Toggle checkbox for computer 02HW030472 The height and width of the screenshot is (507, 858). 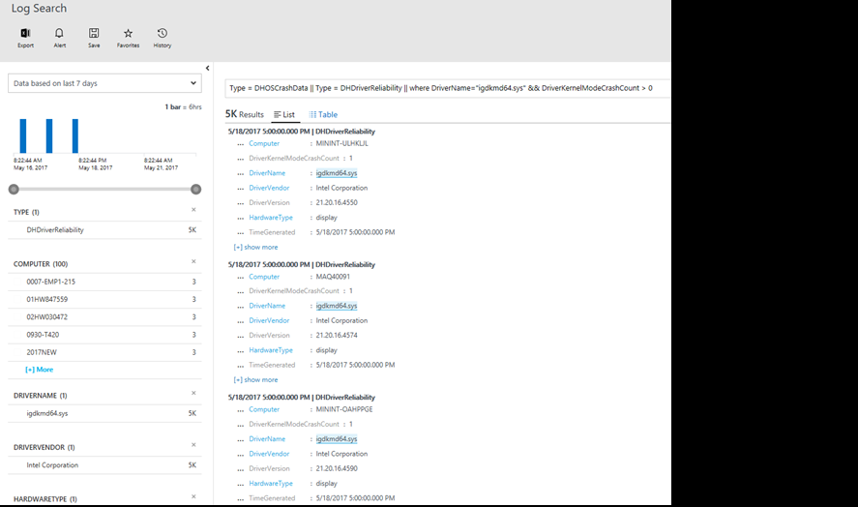tap(19, 317)
